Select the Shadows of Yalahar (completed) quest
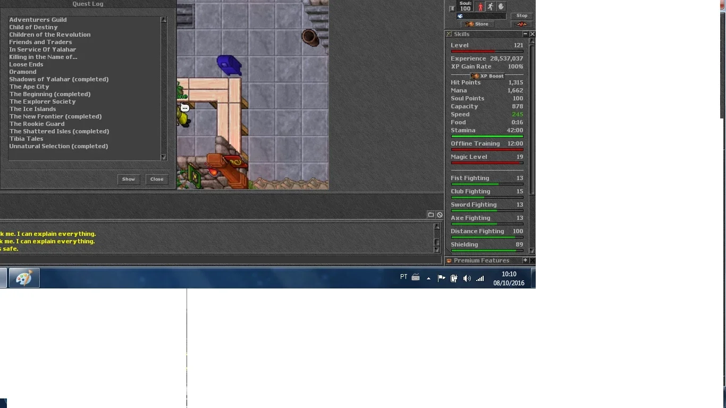This screenshot has height=408, width=726. 59,79
